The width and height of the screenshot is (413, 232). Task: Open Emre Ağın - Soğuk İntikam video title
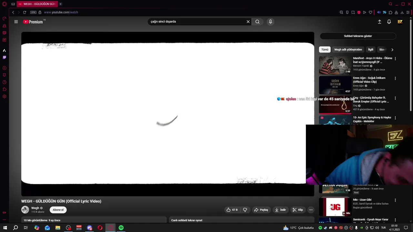(369, 80)
